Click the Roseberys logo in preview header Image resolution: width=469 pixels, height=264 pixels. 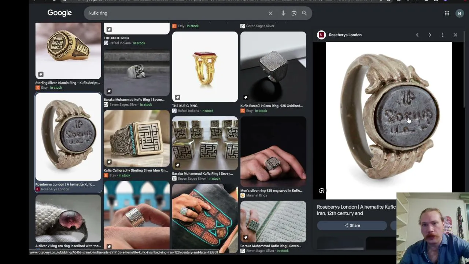pos(321,35)
